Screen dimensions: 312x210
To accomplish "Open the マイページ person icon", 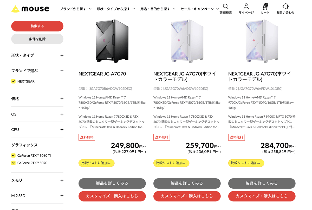I will 246,7.
